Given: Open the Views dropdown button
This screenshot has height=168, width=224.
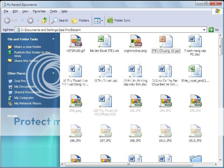Looking at the screenshot, I should coord(99,20).
